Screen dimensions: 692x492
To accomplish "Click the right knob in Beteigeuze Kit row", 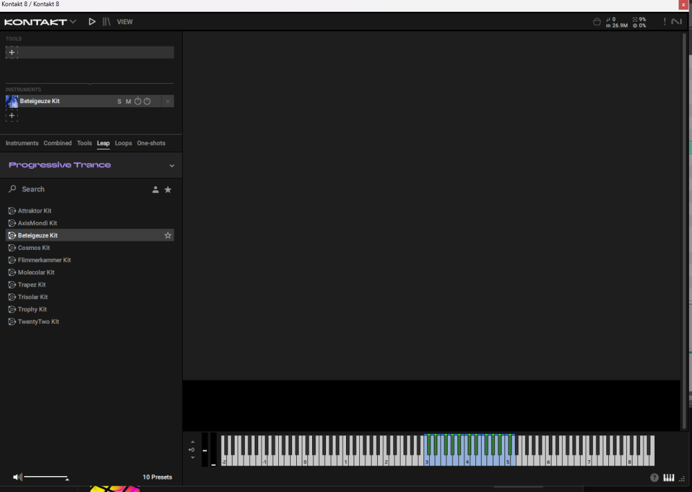I will click(147, 101).
